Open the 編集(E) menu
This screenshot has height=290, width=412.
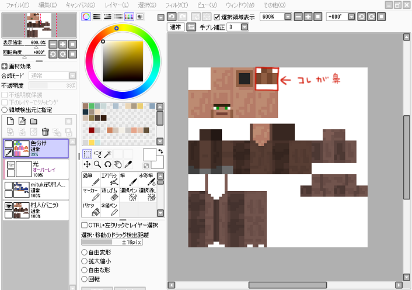(47, 5)
